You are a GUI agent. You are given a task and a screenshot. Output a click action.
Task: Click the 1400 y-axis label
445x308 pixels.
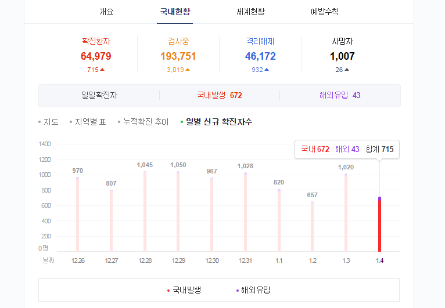coord(45,144)
